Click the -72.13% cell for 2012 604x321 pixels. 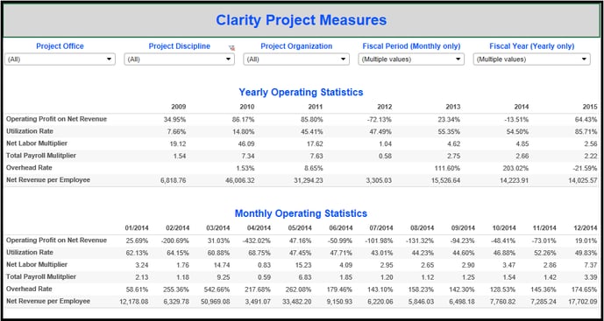tap(380, 120)
